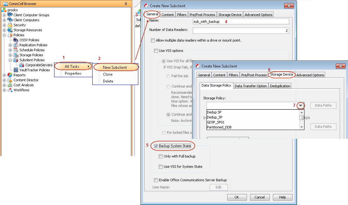This screenshot has height=205, width=348.
Task: Select the Storage Resources icon
Action: (x=10, y=30)
